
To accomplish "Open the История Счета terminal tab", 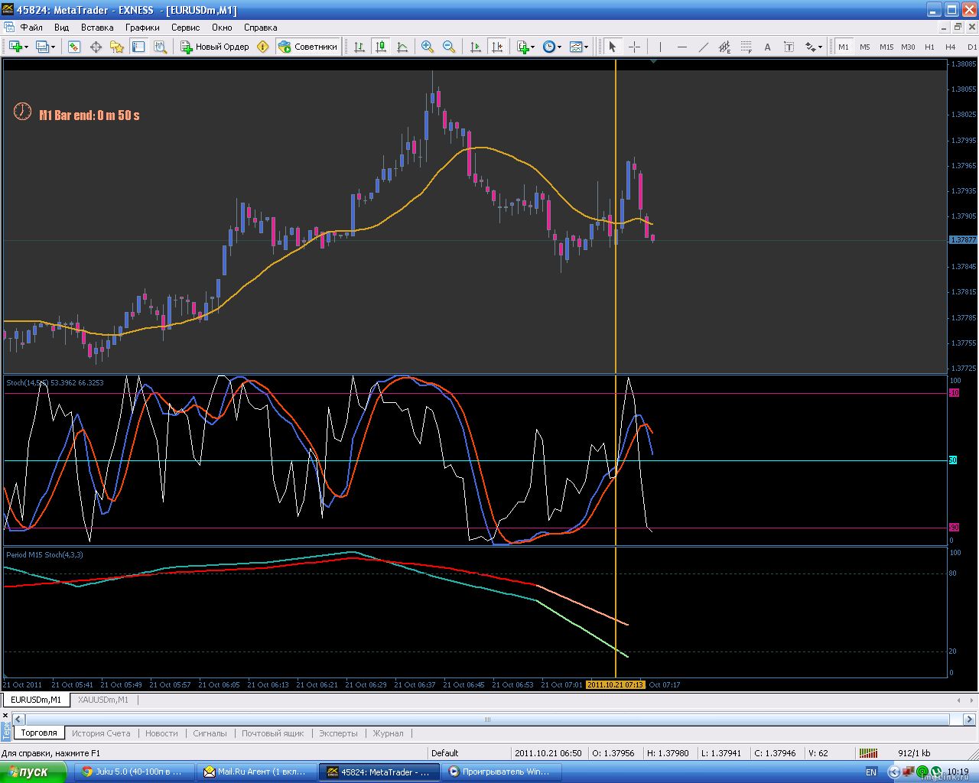I will click(101, 733).
